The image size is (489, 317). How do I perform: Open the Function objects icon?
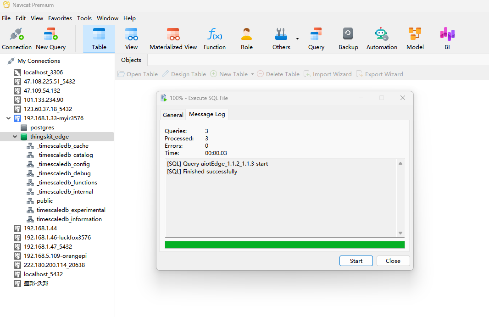tap(215, 39)
